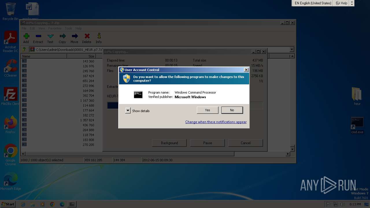Select the heur folder on desktop

[357, 96]
